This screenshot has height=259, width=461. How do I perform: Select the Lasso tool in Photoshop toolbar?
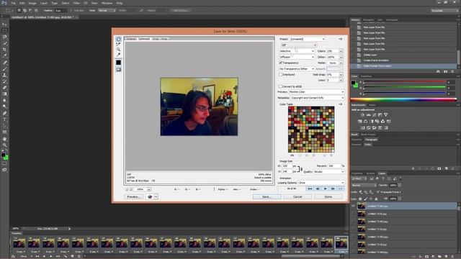4,37
